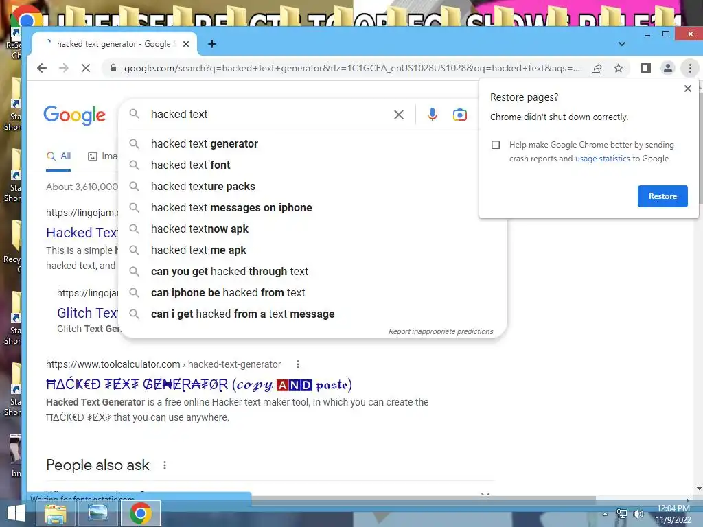
Task: View site info via the lock icon
Action: [113, 68]
